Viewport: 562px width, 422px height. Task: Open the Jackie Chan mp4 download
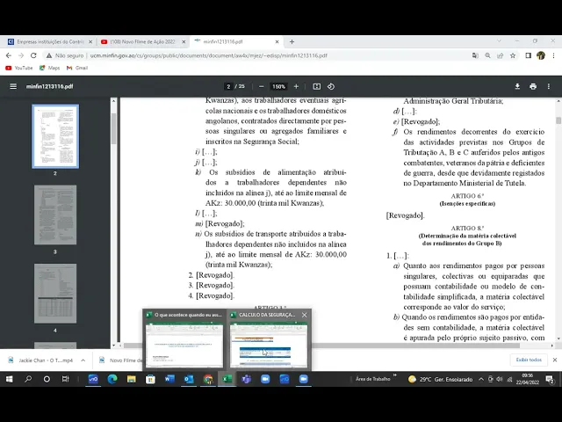(41, 360)
